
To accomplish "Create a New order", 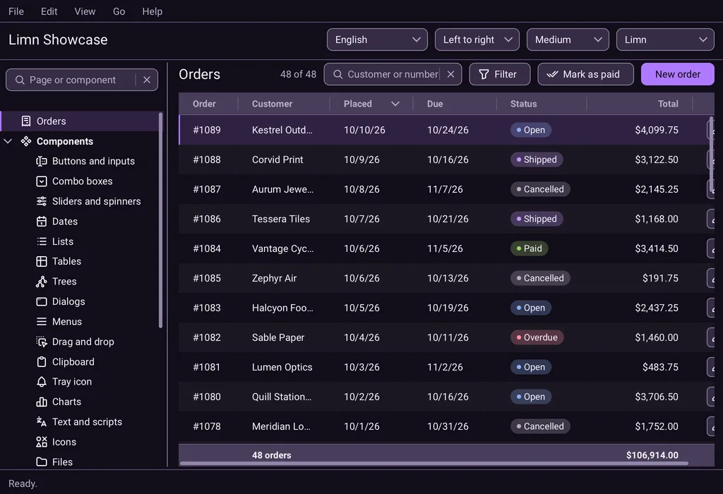I will tap(677, 74).
